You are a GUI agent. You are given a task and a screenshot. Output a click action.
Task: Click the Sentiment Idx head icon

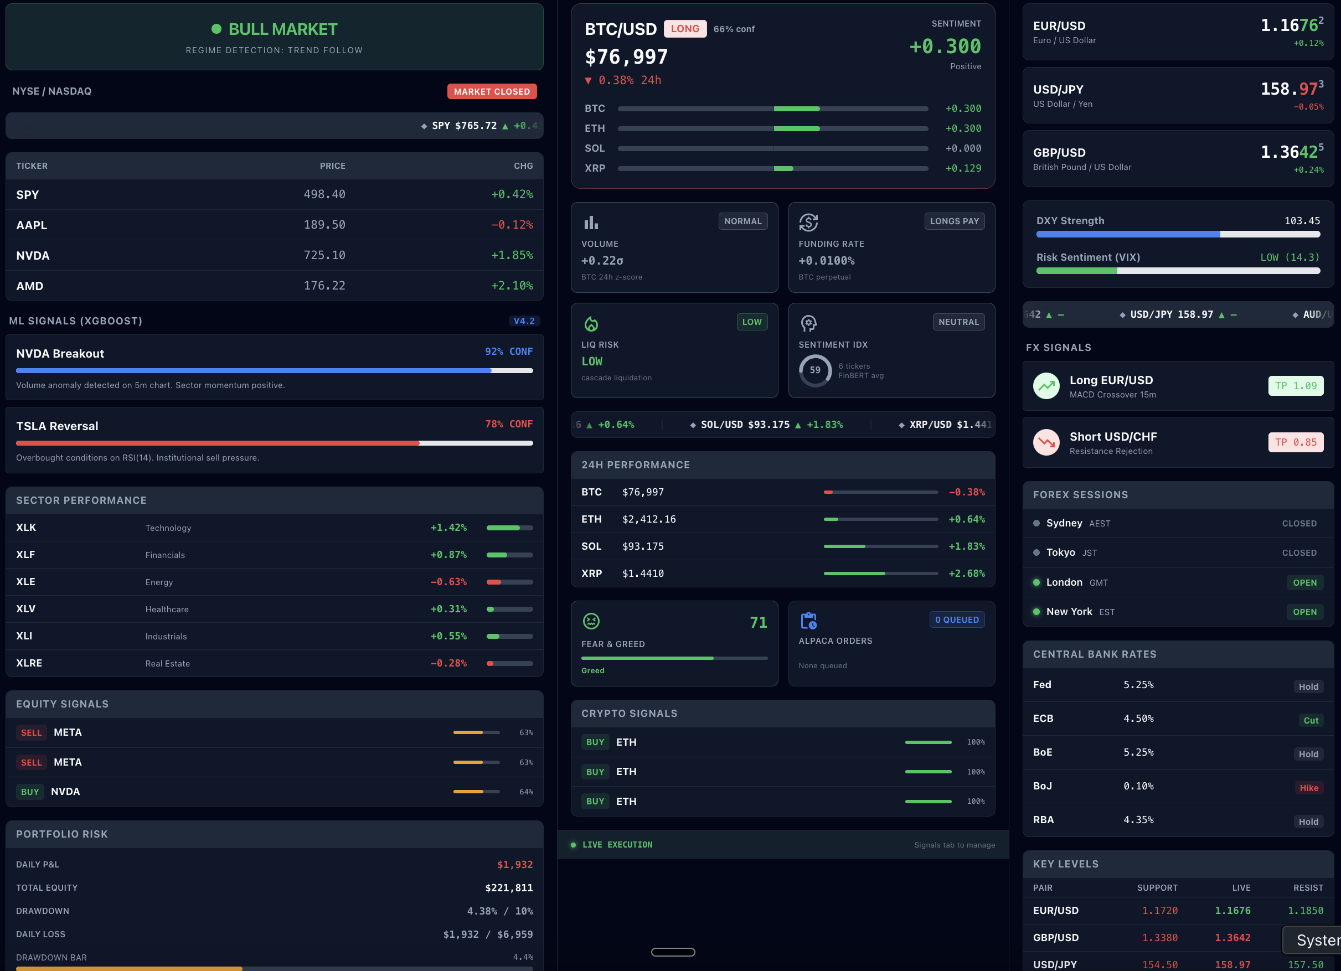808,323
